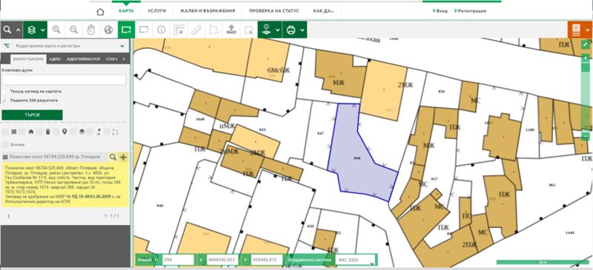Add the parcel result with the plus icon
This screenshot has height=270, width=593.
pyautogui.click(x=123, y=157)
